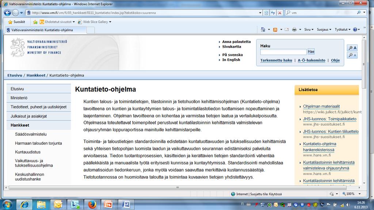Viewport: 374px width, 210px height.
Task: Click the Home icon in command bar
Action: pos(263,30)
